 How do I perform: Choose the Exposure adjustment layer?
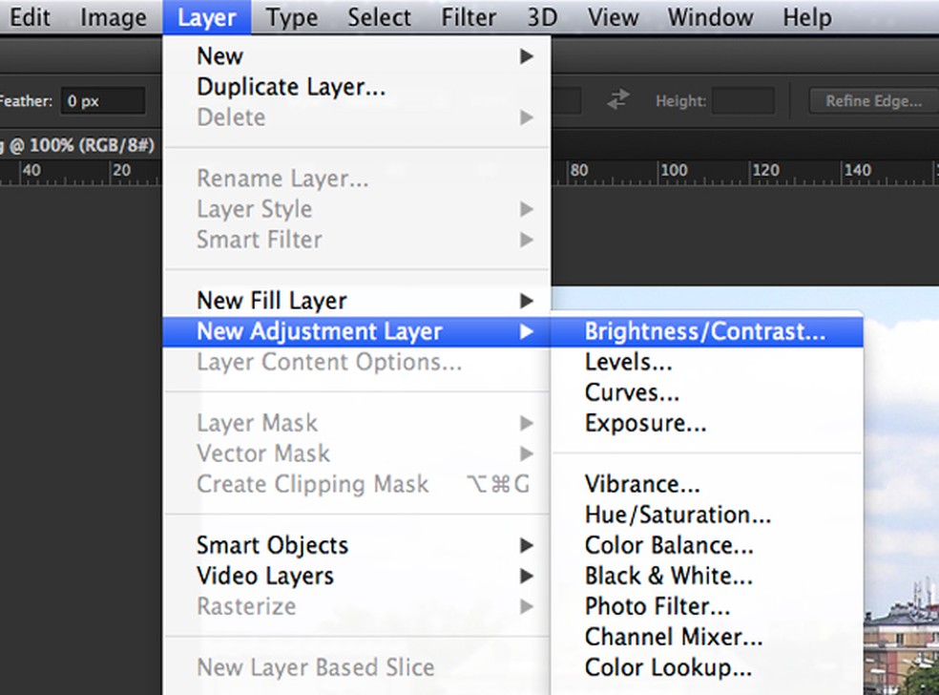645,423
